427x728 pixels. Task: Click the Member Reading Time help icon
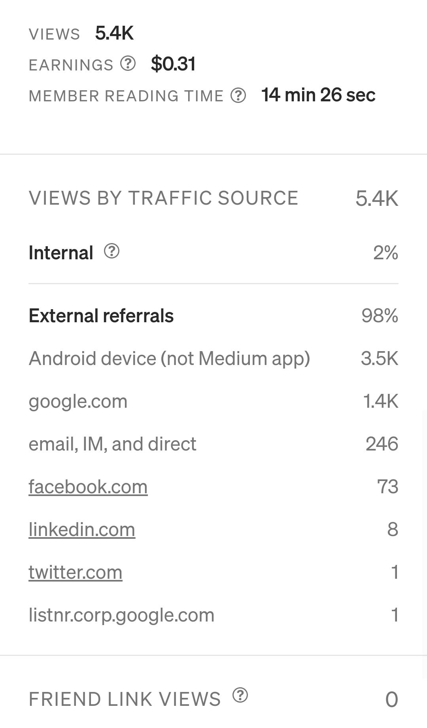(x=238, y=95)
